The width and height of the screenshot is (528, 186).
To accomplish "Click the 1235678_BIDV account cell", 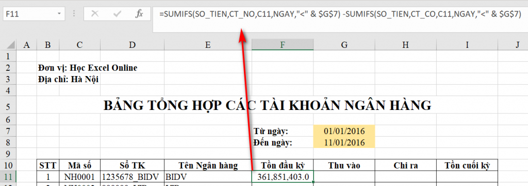I will coord(132,176).
